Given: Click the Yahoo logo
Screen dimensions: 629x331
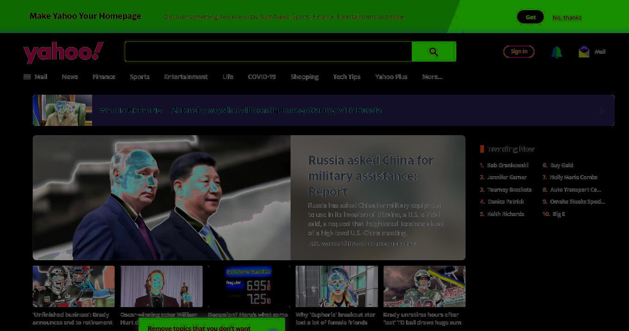Looking at the screenshot, I should point(64,52).
